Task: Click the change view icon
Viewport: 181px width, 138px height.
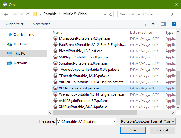Action: coord(147,24)
